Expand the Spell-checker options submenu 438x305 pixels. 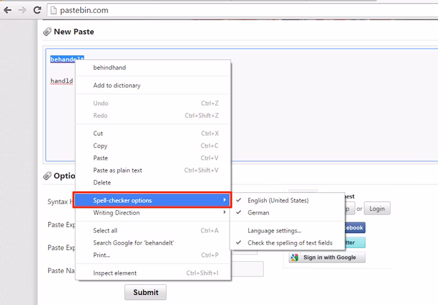tap(152, 200)
